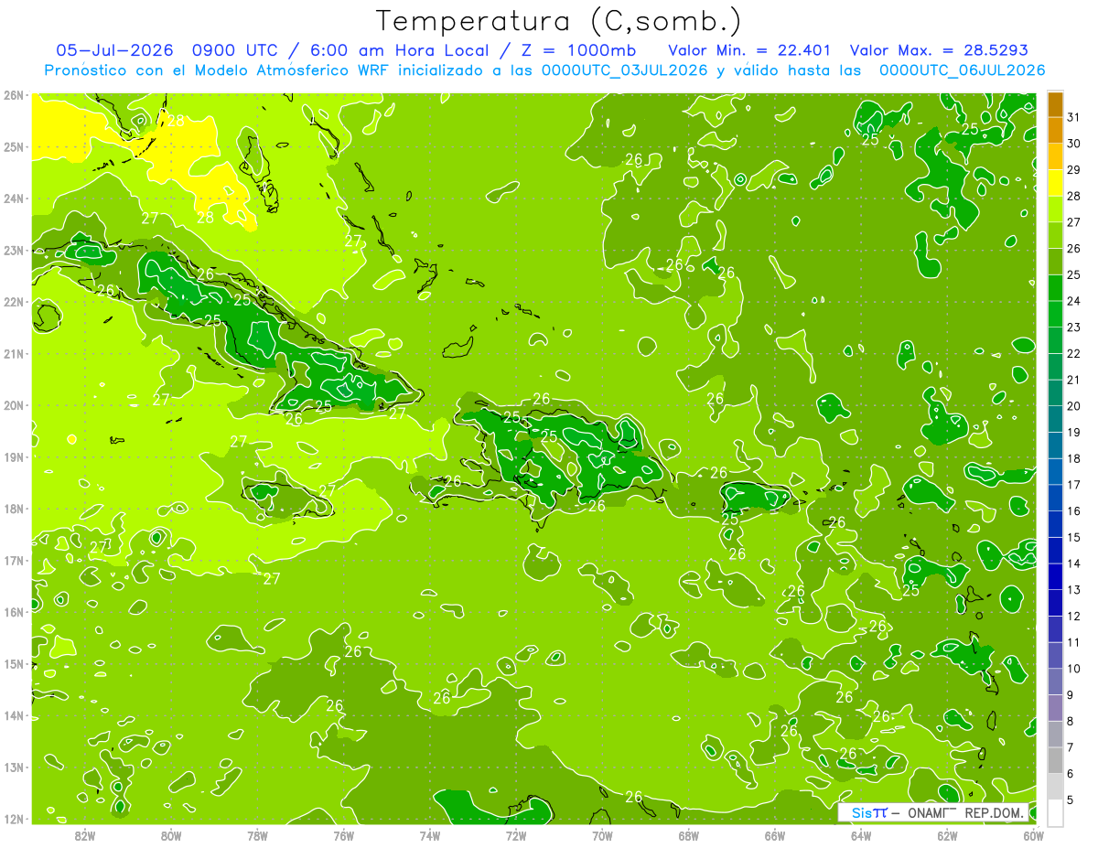This screenshot has width=1098, height=848.
Task: Click the 74W longitude axis label
Action: [430, 835]
